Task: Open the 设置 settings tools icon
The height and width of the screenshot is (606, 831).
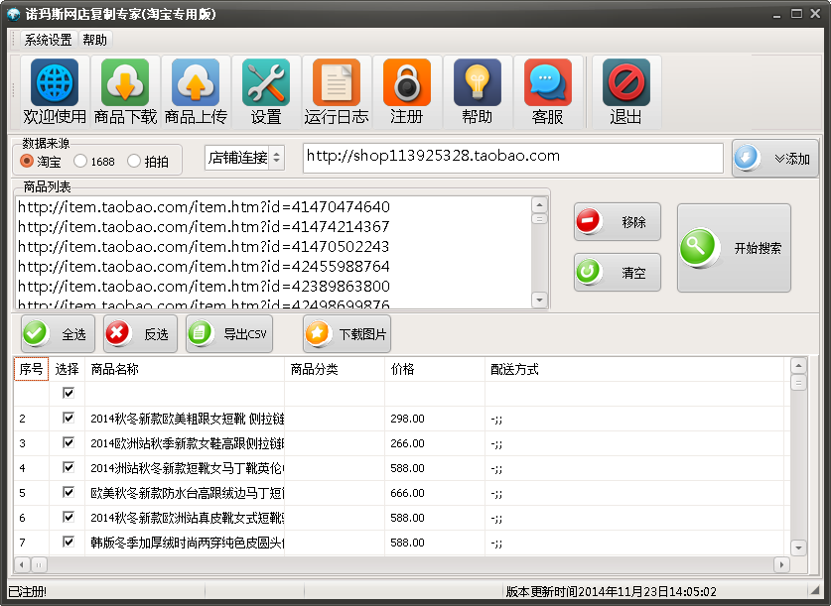Action: click(x=266, y=91)
